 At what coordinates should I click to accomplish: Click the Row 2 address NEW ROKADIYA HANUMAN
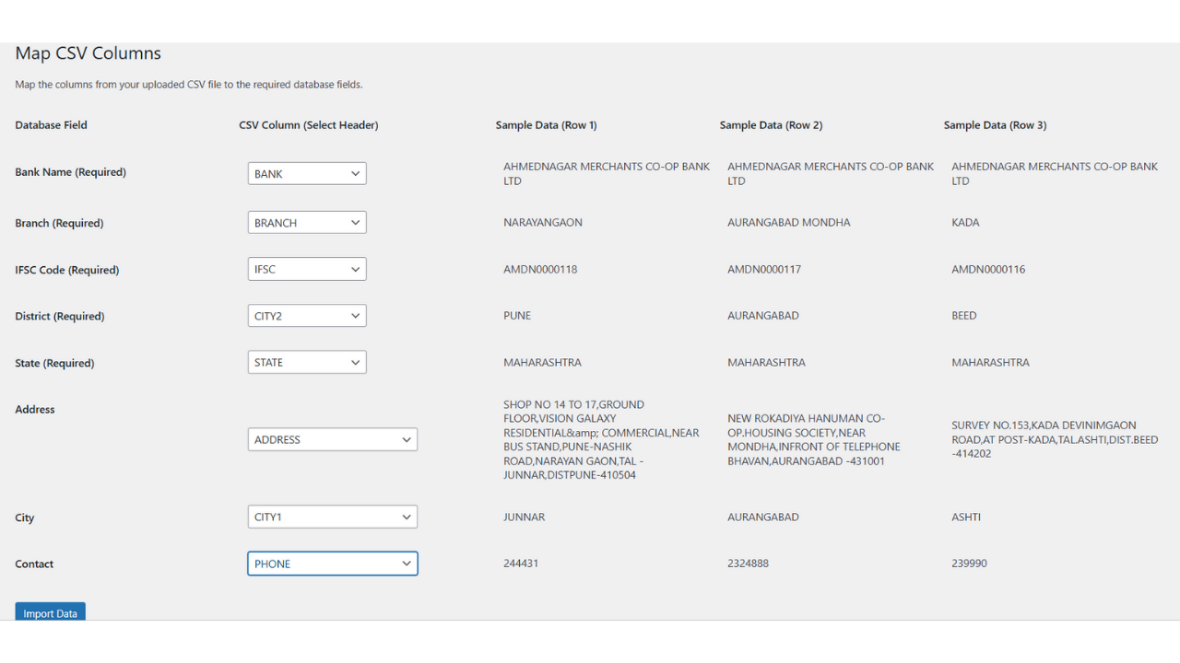click(x=814, y=440)
